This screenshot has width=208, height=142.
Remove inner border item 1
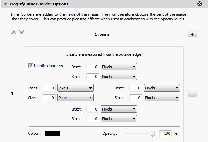point(192,94)
